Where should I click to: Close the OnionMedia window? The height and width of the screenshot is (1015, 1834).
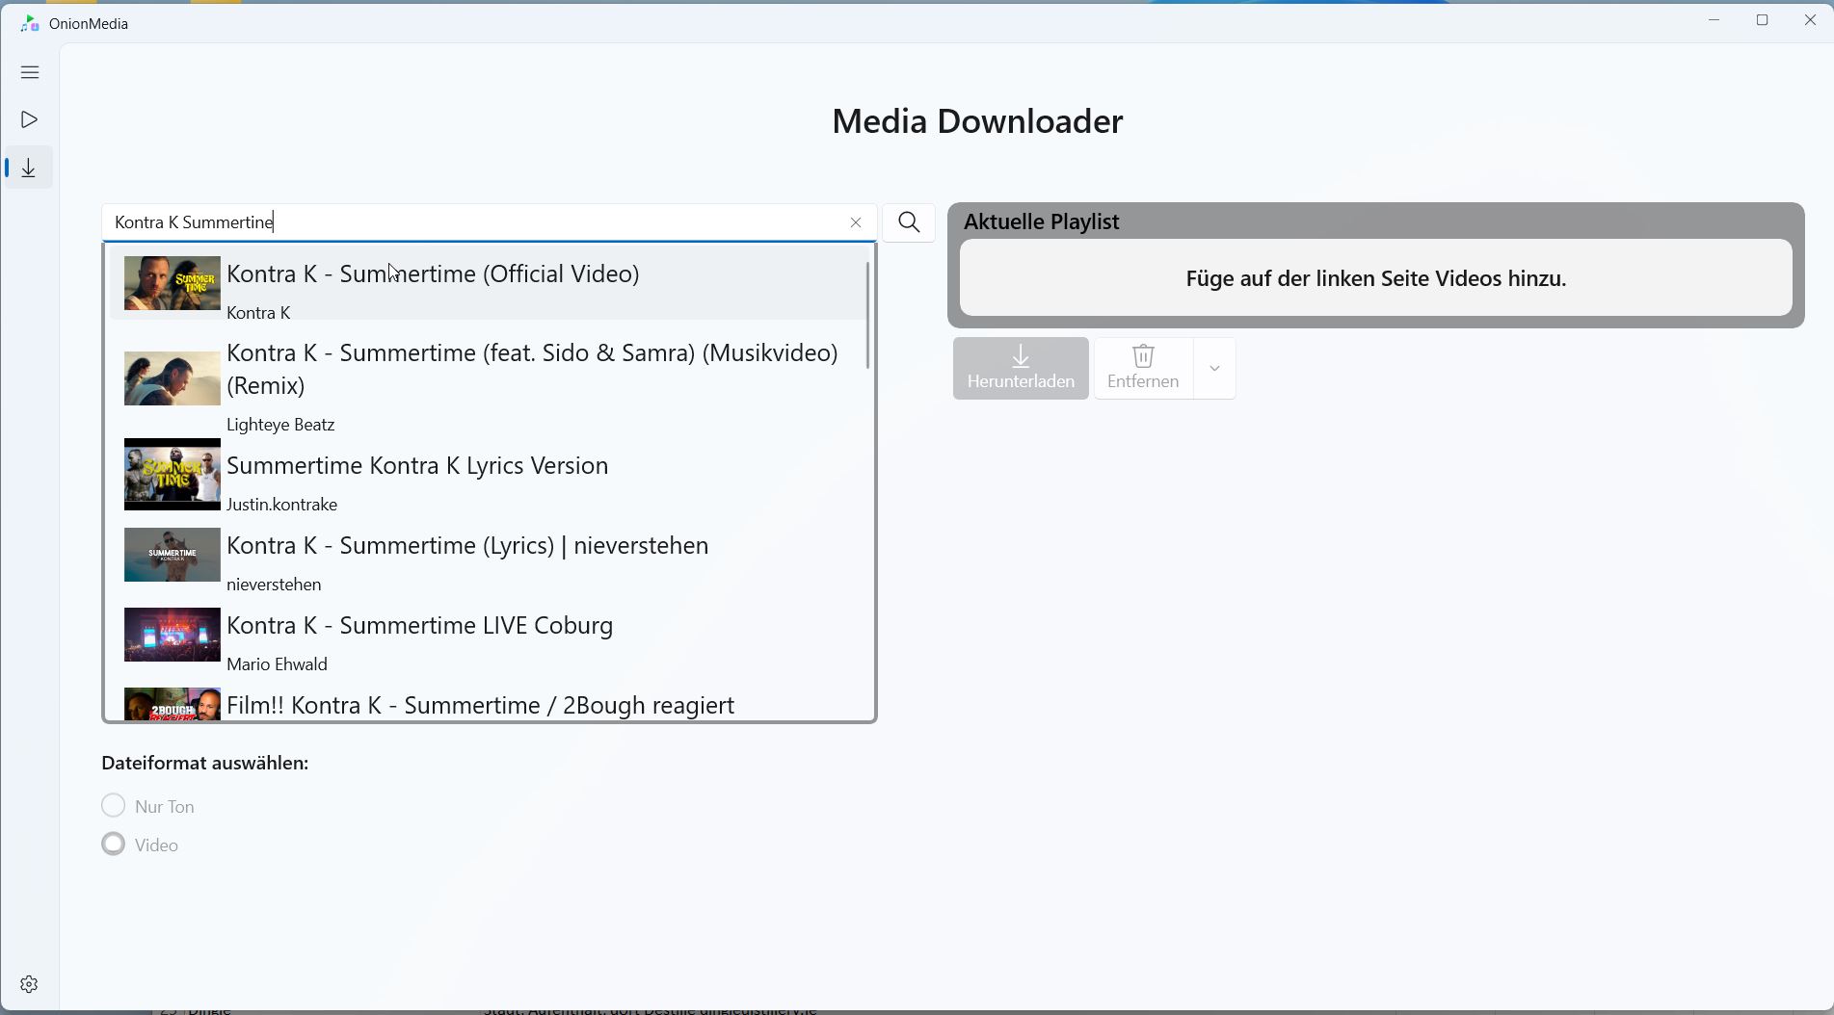(1810, 20)
